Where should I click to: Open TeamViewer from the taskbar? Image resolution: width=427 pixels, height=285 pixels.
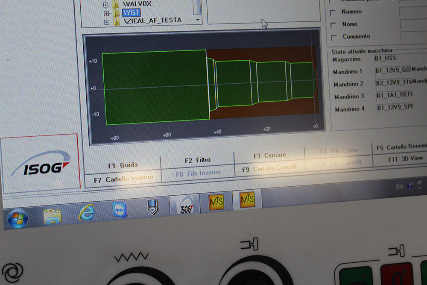(x=120, y=210)
